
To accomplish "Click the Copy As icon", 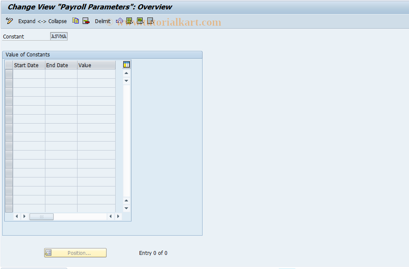I will tap(76, 21).
